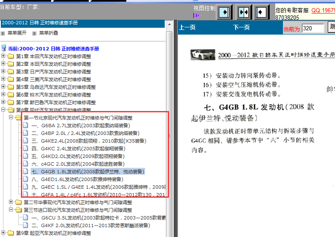Click the collapse-left view control icon
This screenshot has width=335, height=237.
(261, 12)
